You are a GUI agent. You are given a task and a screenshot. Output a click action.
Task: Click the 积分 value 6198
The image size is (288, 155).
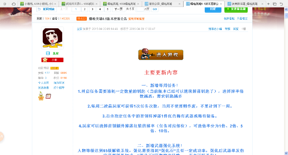click(x=63, y=78)
